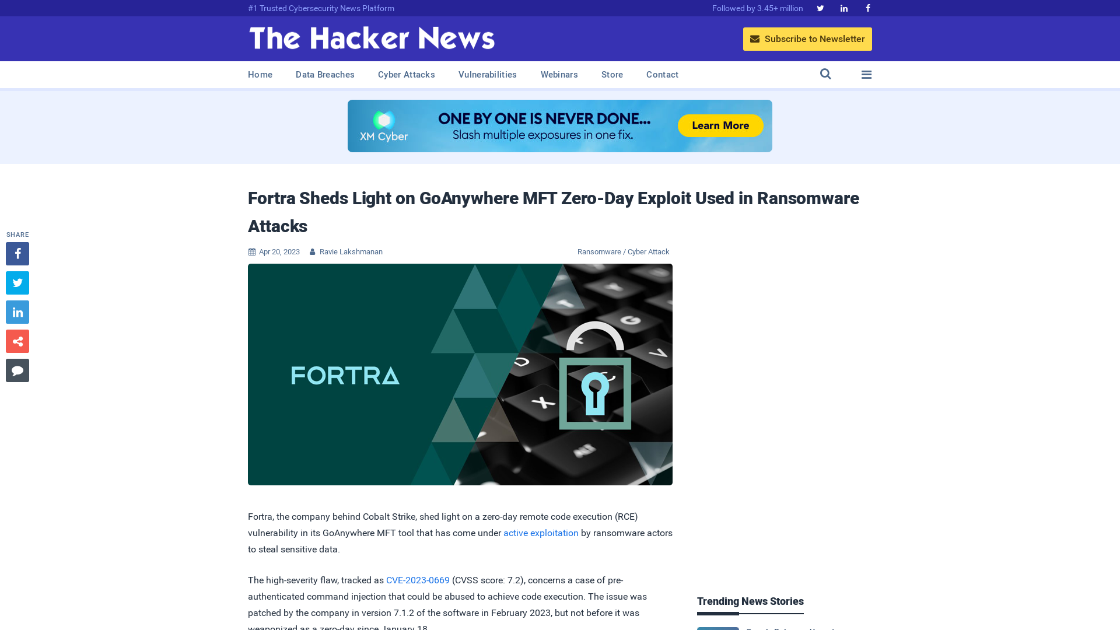The height and width of the screenshot is (630, 1120).
Task: Click the LinkedIn share icon
Action: (x=17, y=311)
